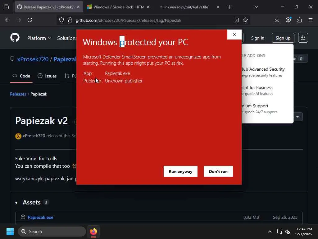The image size is (318, 239).
Task: Click the GitHub Octocat logo
Action: point(15,38)
